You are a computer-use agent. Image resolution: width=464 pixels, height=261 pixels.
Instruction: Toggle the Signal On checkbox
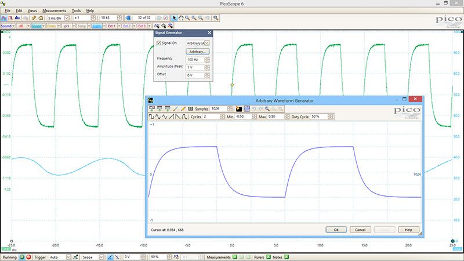(159, 43)
